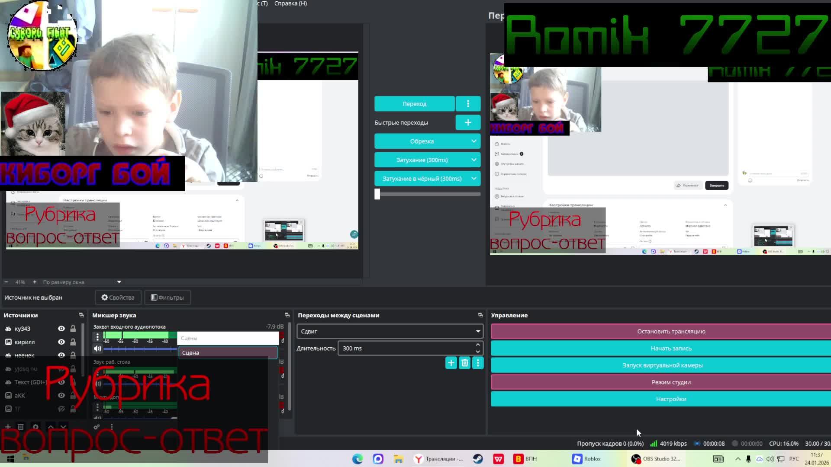Open the Затухание (300ms) dropdown arrow

(x=474, y=160)
